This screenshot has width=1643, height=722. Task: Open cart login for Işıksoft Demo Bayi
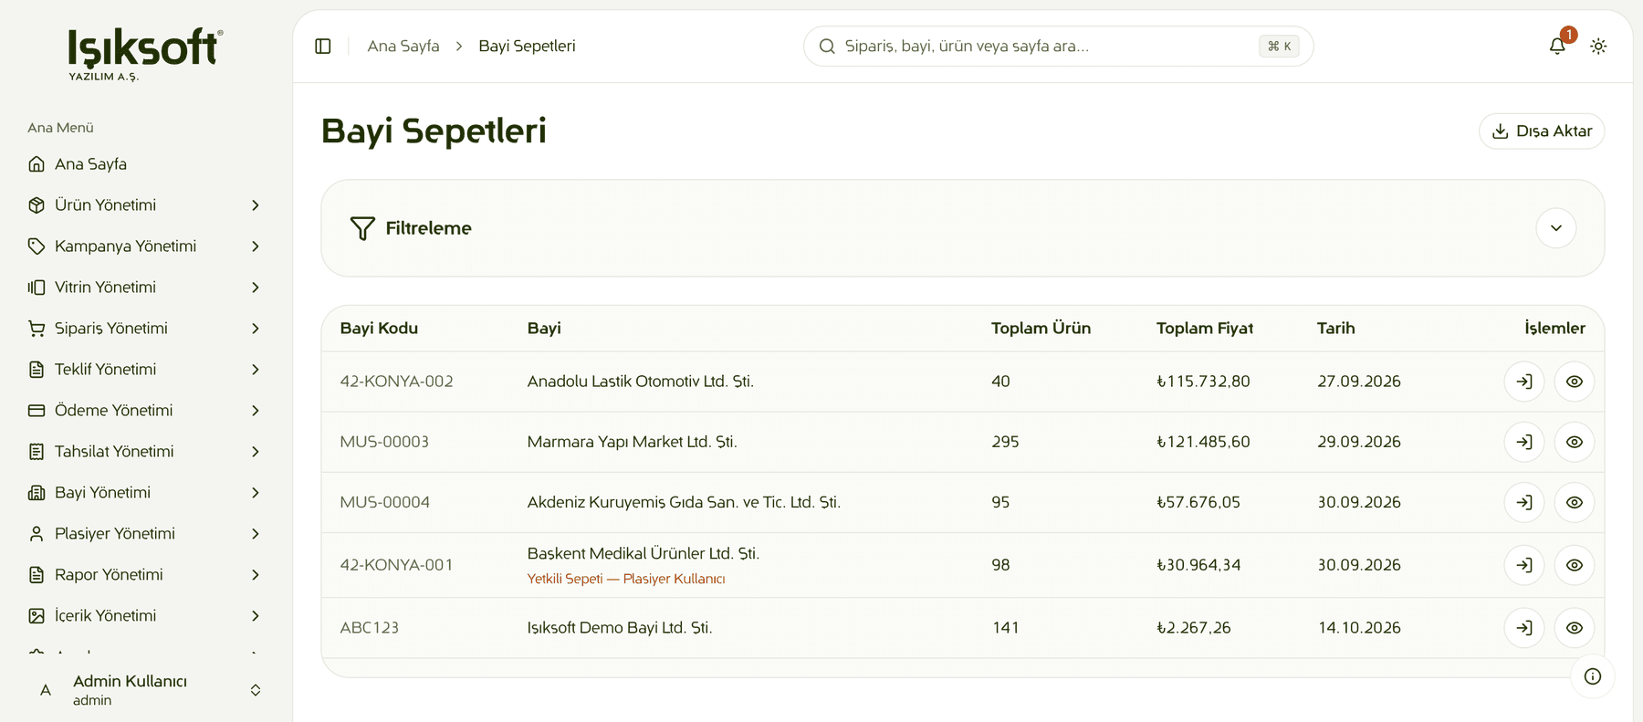(1524, 628)
